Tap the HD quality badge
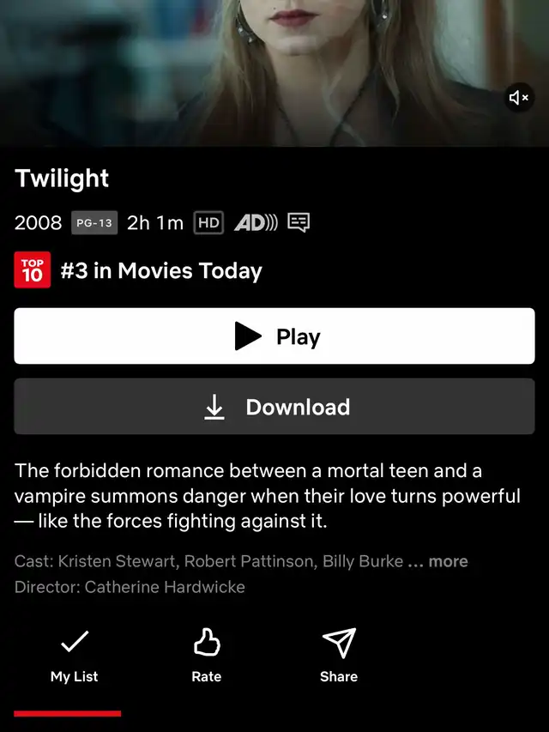Image resolution: width=549 pixels, height=732 pixels. pos(208,222)
